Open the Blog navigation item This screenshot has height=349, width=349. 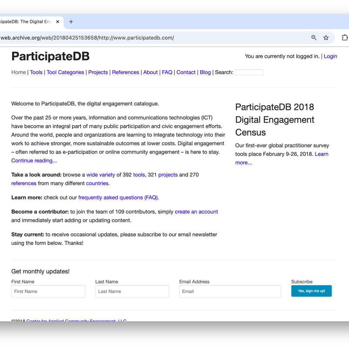[x=205, y=72]
